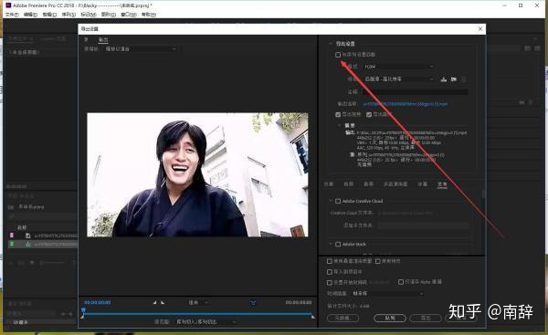
Task: Click the out point marker on timeline
Action: point(312,317)
